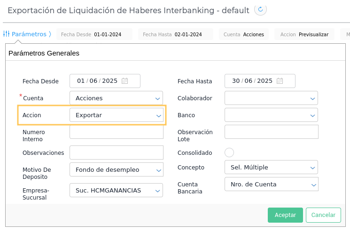Click the Cancelar button
The width and height of the screenshot is (350, 233).
click(x=323, y=215)
